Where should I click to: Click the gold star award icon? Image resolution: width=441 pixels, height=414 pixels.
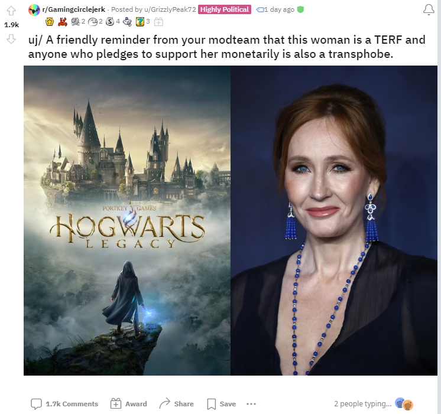tap(50, 22)
